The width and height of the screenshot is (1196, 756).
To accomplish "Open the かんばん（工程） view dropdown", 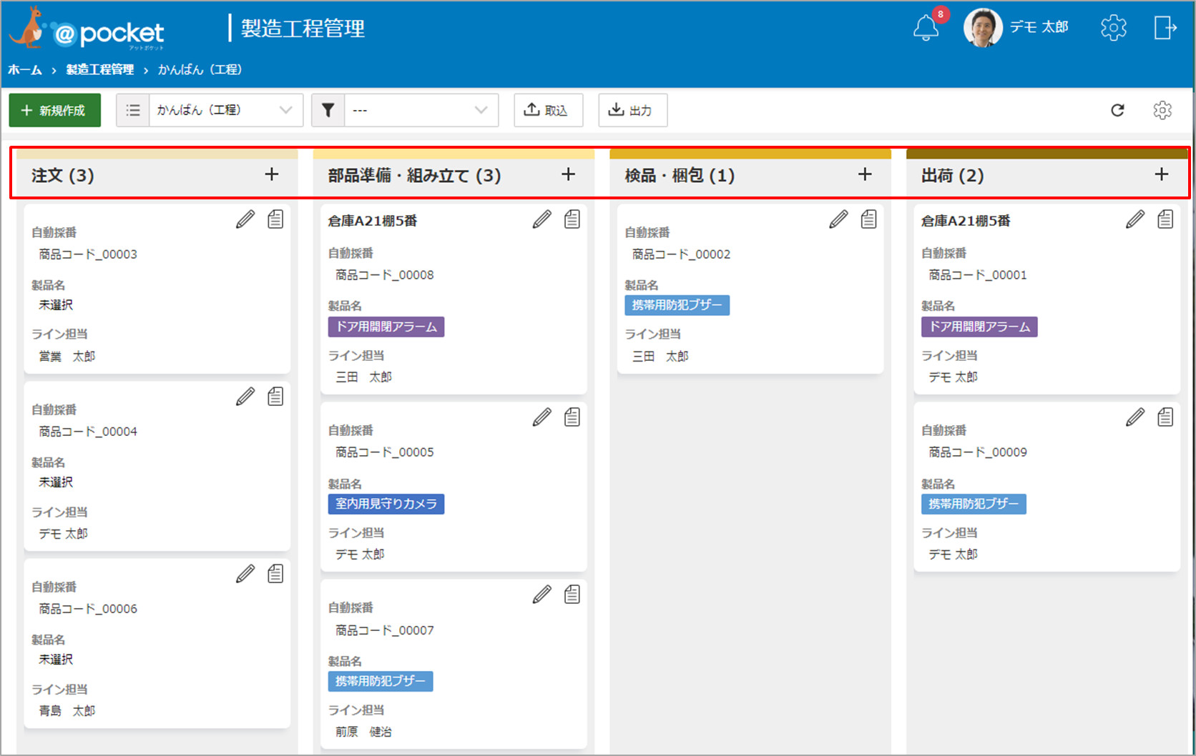I will coord(226,110).
